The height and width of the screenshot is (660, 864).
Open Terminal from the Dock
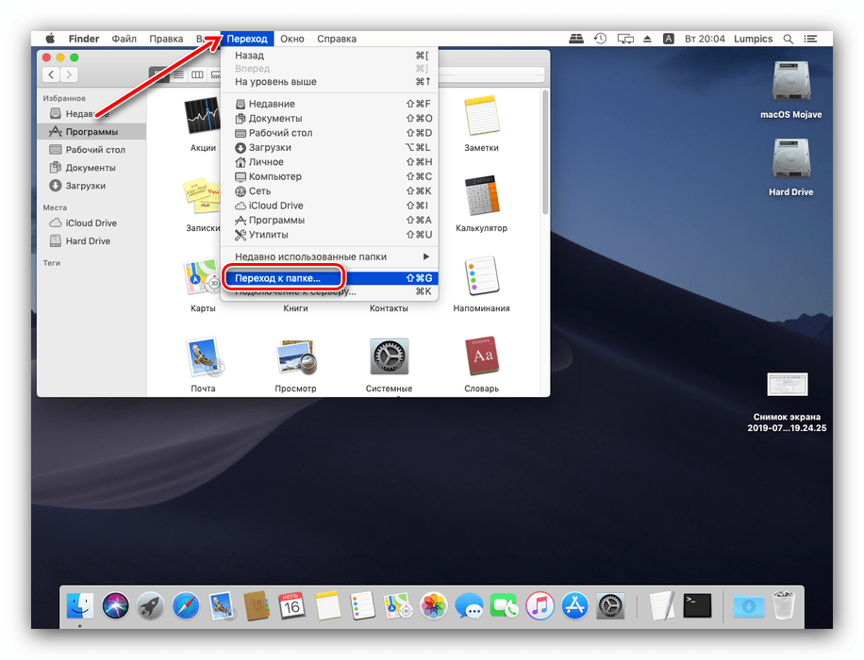click(x=697, y=604)
